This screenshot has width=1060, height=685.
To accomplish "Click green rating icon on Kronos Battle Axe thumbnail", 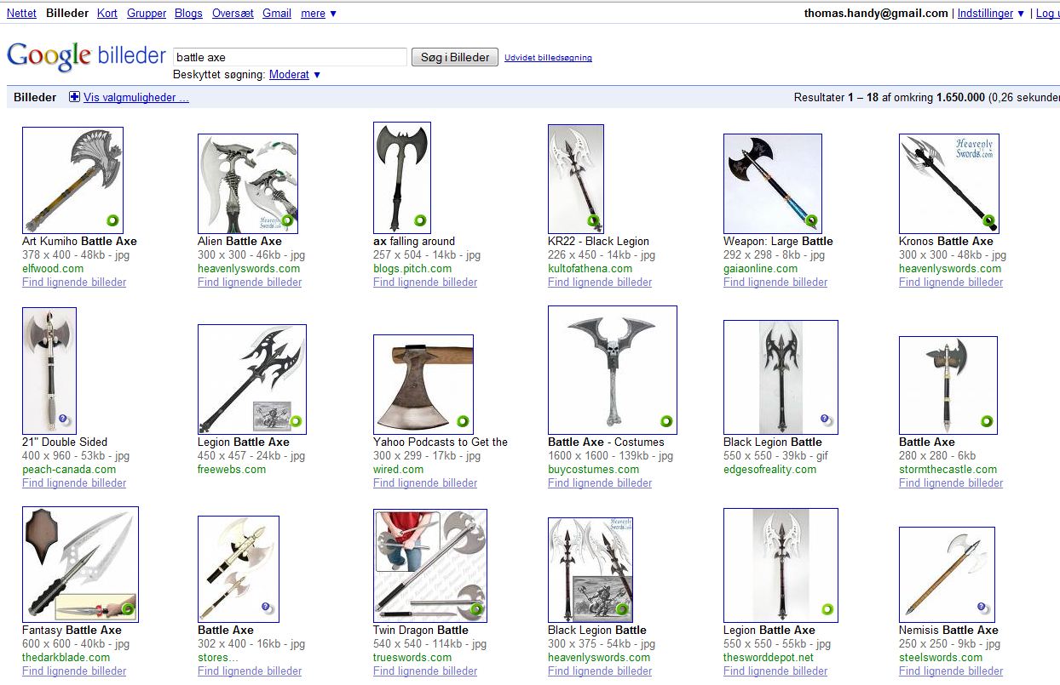I will tap(988, 220).
